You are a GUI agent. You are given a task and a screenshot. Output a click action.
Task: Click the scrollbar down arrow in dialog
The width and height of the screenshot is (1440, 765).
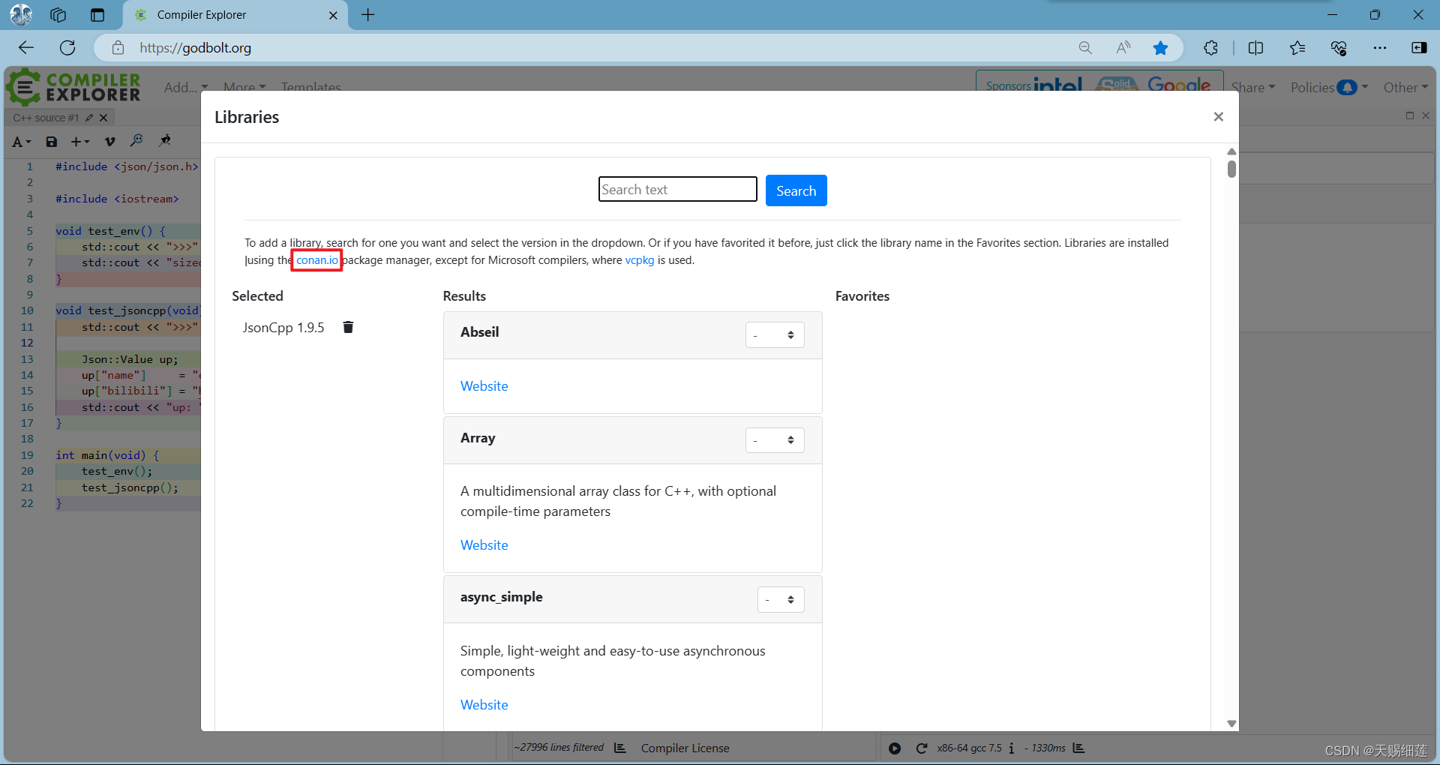coord(1231,724)
